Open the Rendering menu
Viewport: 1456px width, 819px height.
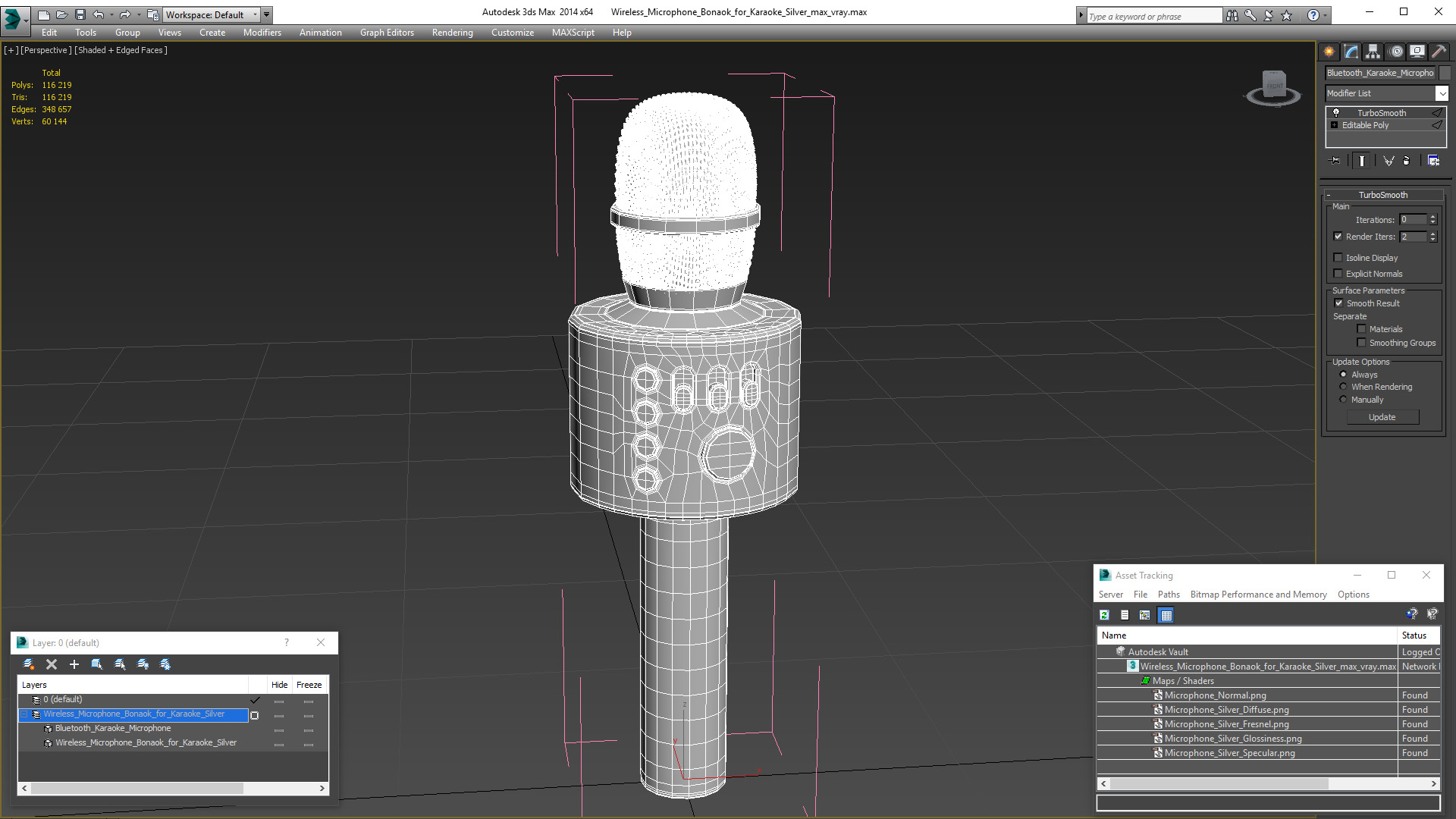point(452,33)
